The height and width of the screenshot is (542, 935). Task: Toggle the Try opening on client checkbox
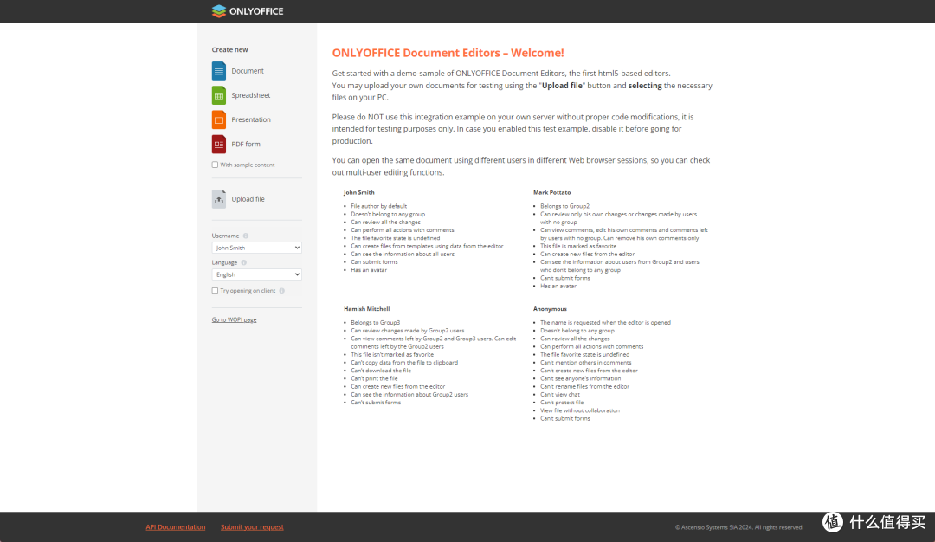(x=216, y=291)
